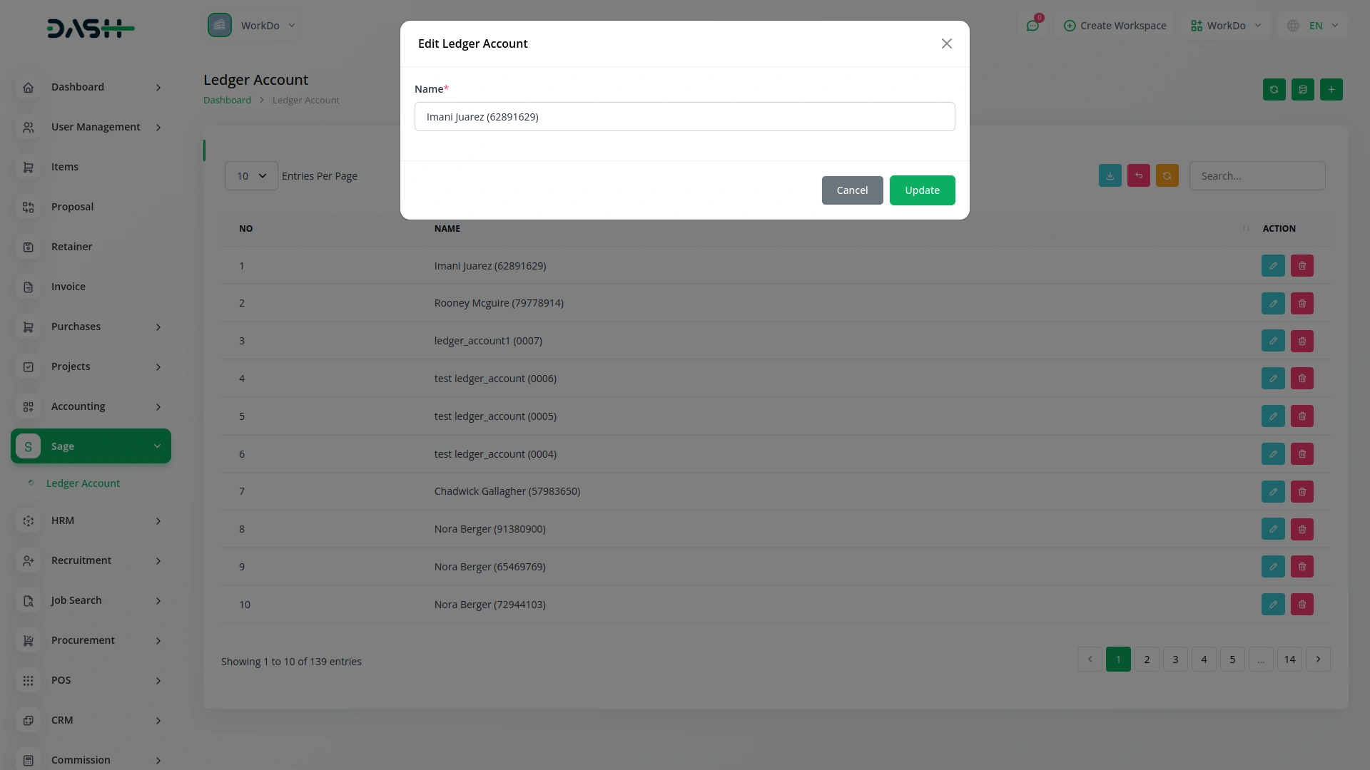
Task: Expand the EN language dropdown
Action: [x=1314, y=26]
